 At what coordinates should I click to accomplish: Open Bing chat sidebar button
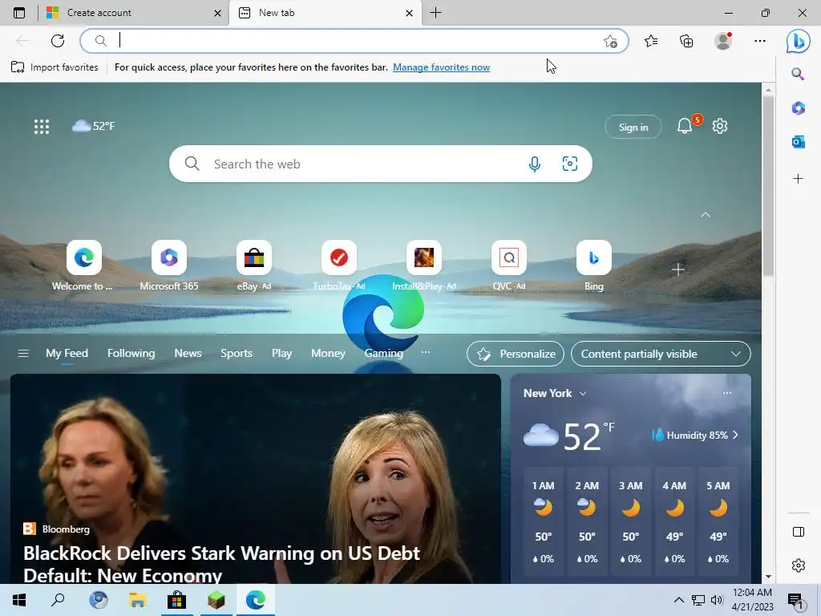(798, 41)
